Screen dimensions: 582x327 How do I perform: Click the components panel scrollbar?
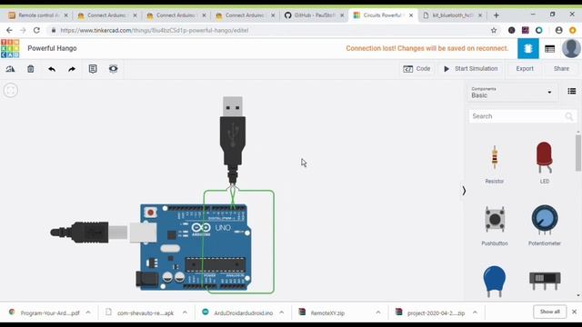(x=578, y=153)
